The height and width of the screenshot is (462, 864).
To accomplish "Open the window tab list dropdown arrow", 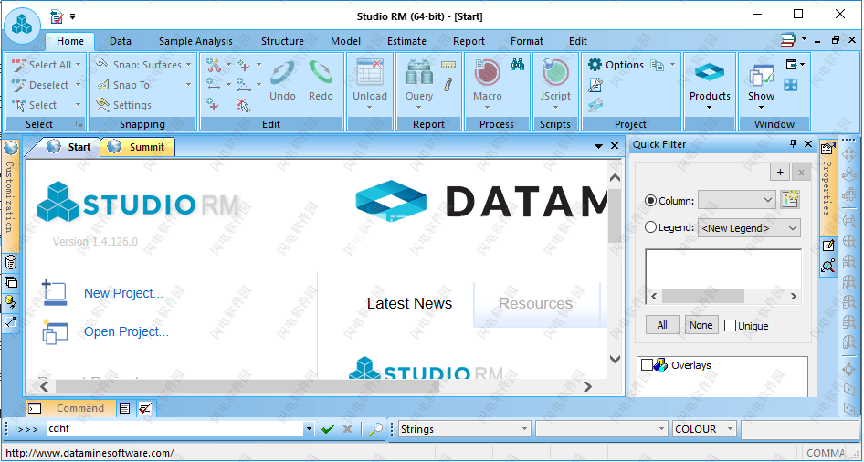I will pos(598,146).
